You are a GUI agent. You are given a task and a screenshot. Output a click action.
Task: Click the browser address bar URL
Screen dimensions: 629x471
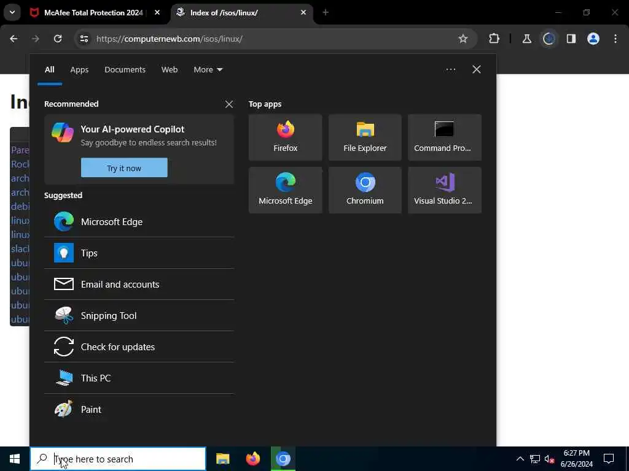coord(170,39)
